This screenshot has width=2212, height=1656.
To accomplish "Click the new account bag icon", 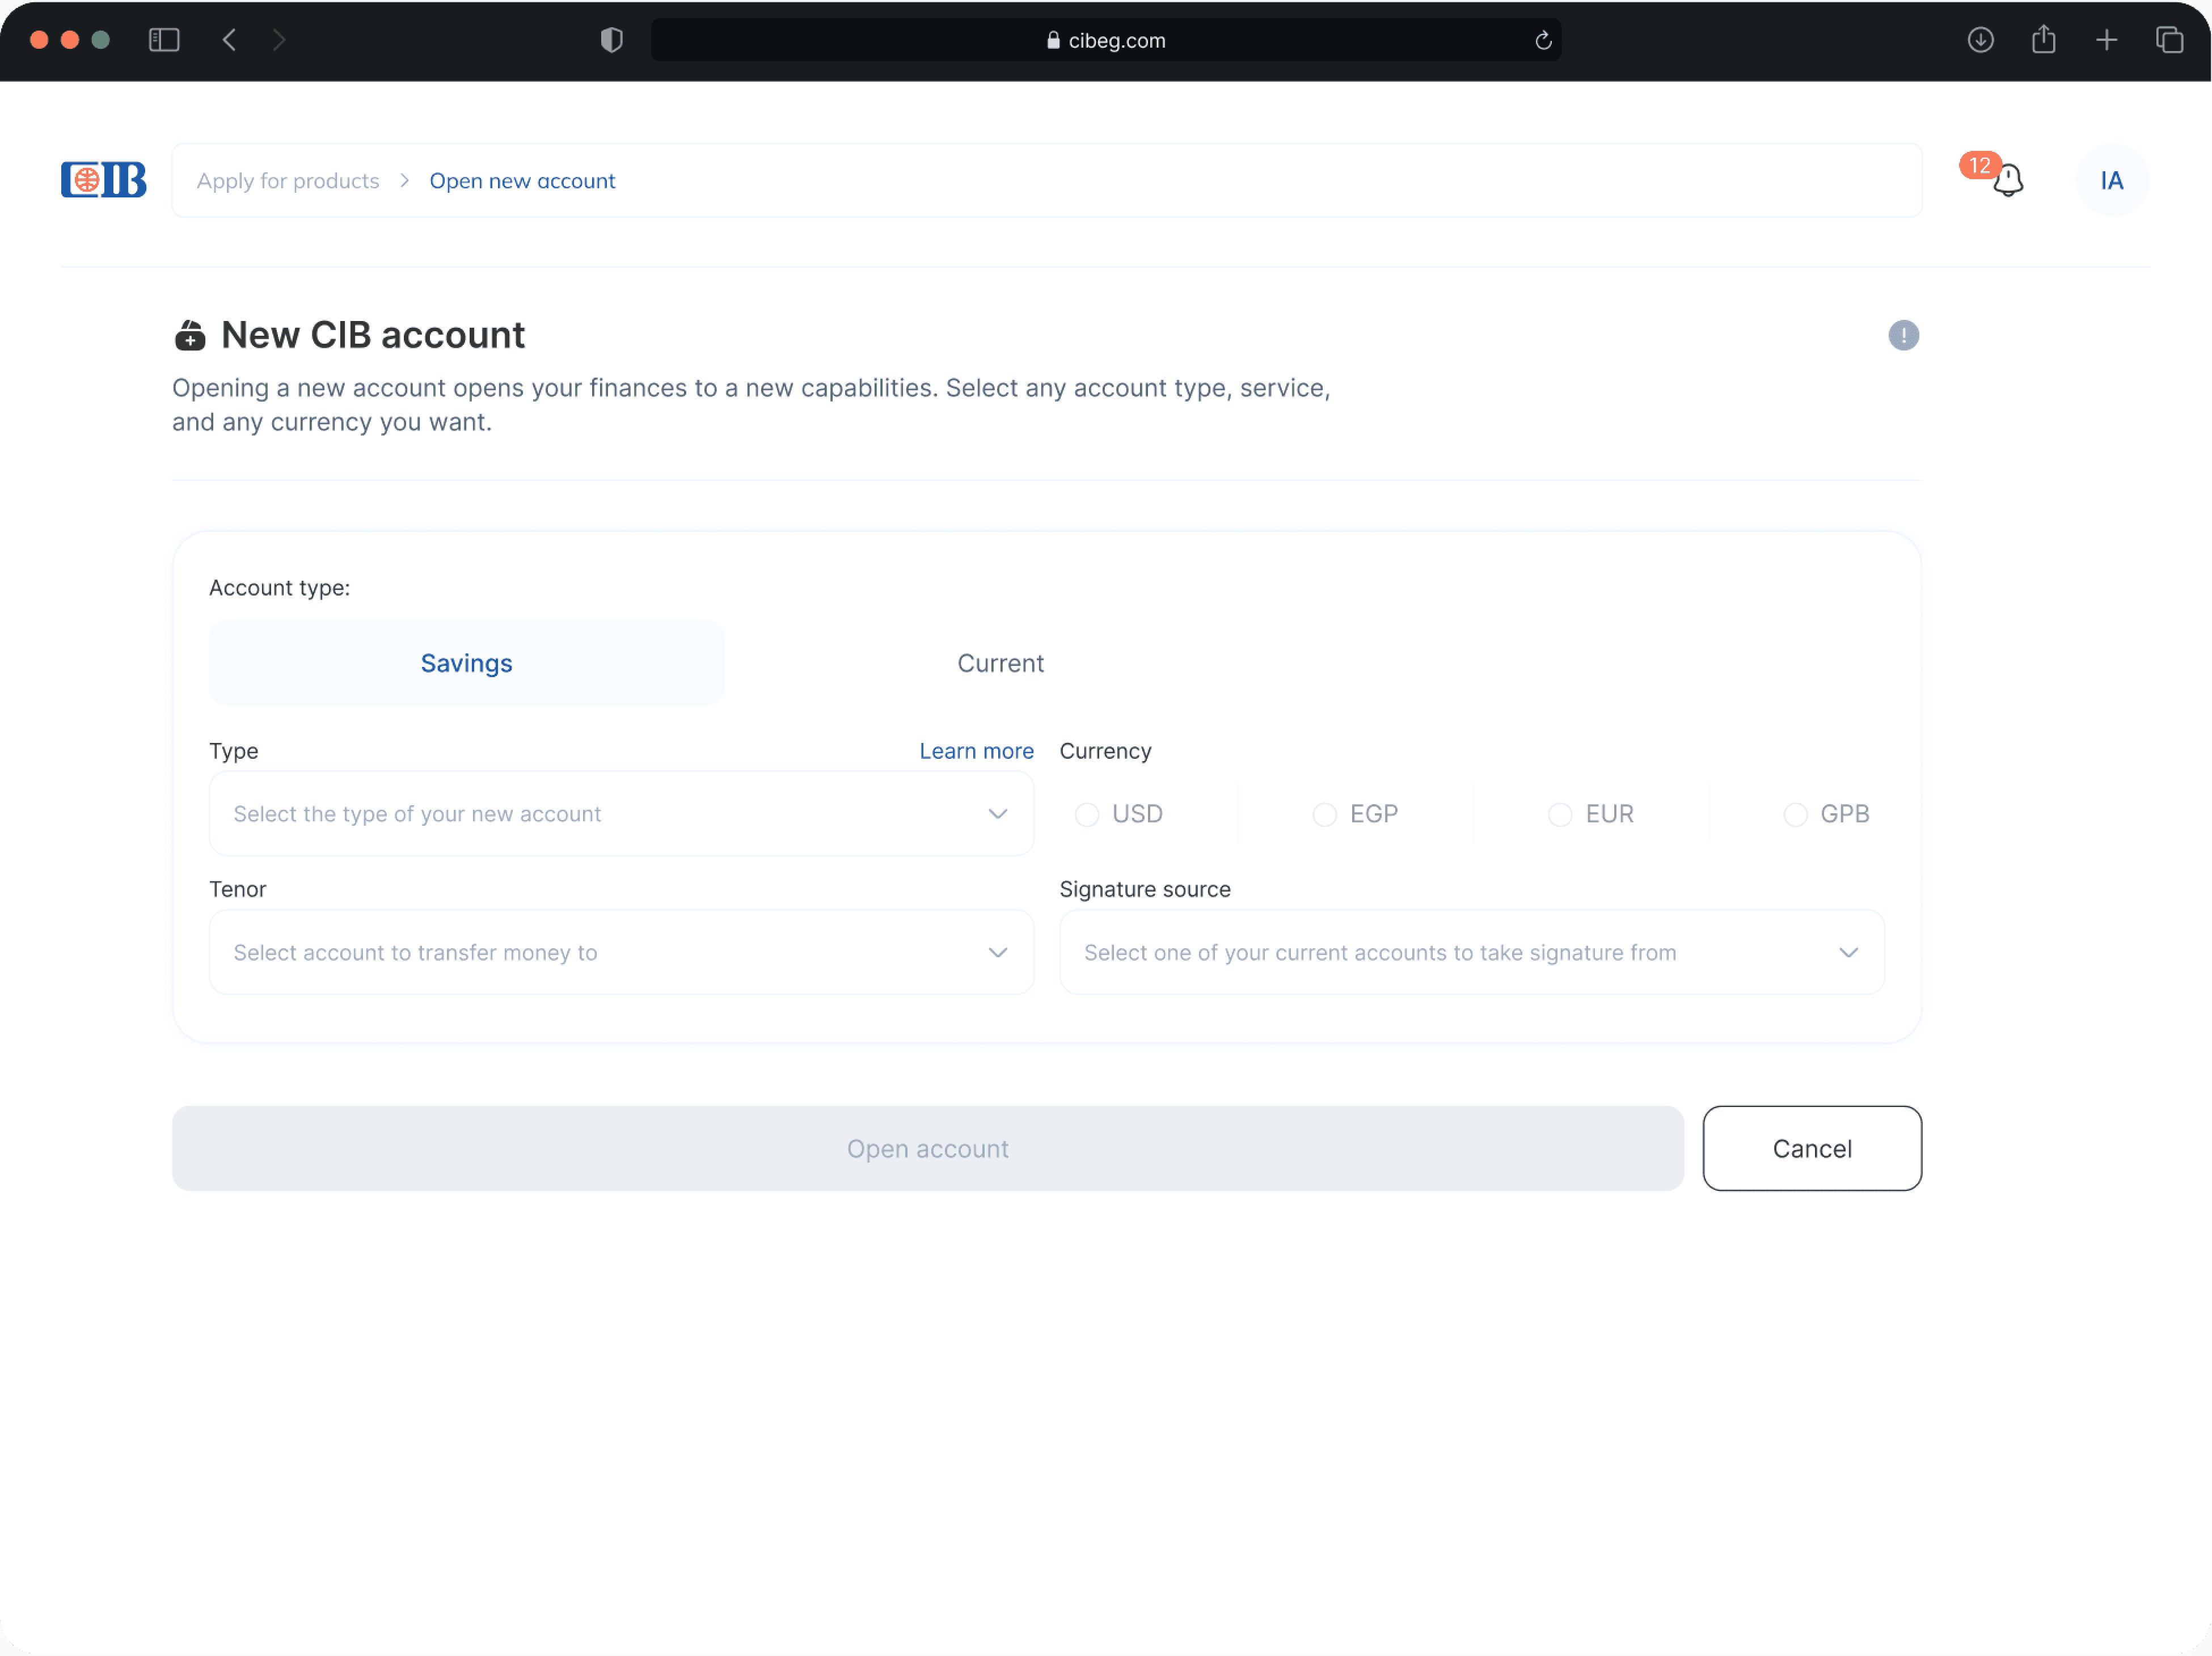I will (190, 336).
